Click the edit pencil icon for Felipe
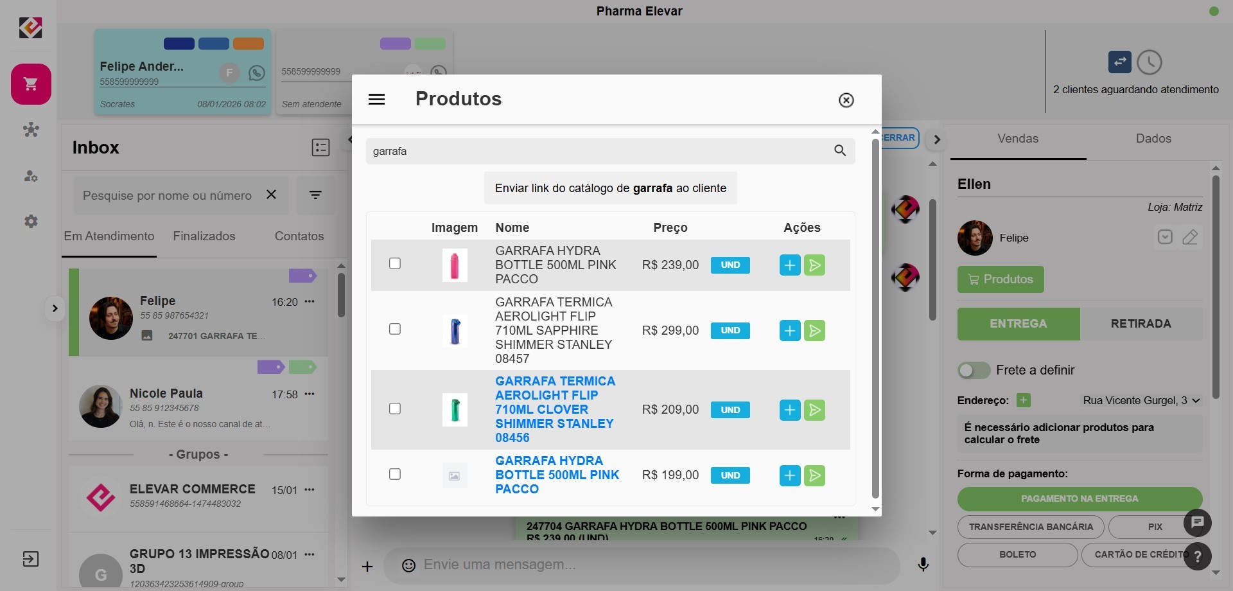The height and width of the screenshot is (591, 1233). point(1190,237)
